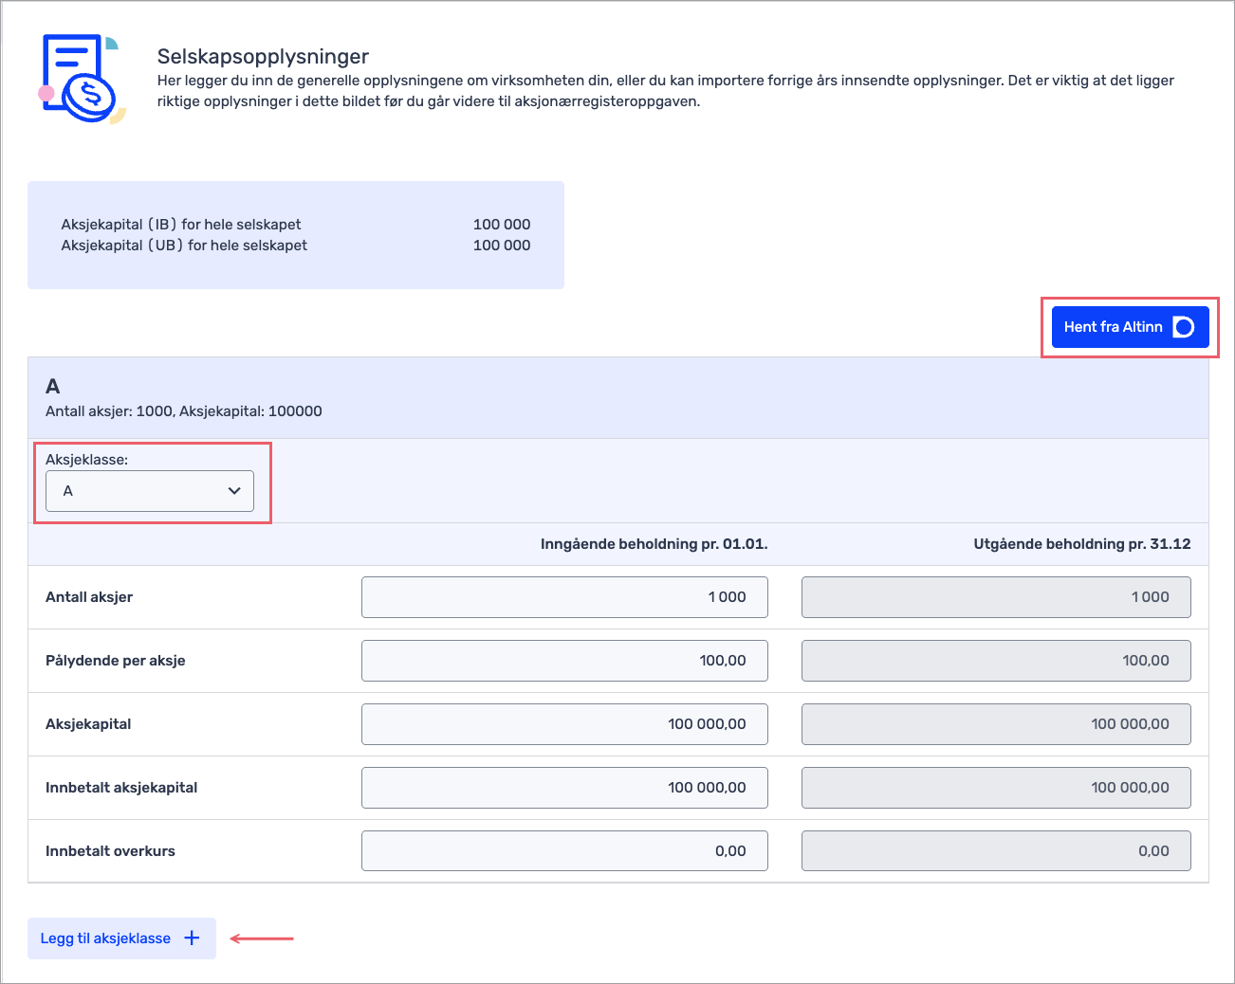Click the Aksjekapital (IB) for hele selskapet line
The width and height of the screenshot is (1235, 984).
click(x=181, y=225)
